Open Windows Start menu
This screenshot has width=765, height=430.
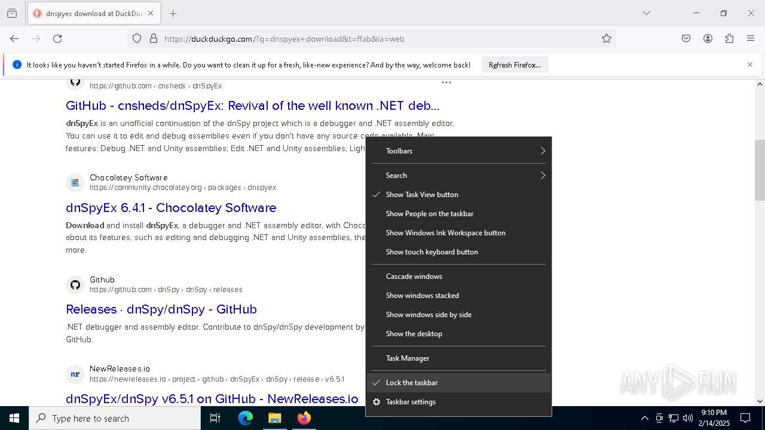coord(14,418)
